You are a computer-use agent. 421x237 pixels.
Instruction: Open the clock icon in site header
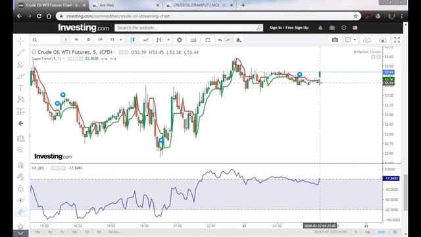[343, 28]
